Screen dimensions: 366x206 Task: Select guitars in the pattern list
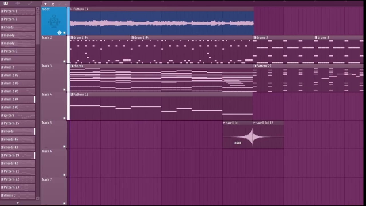(18, 115)
